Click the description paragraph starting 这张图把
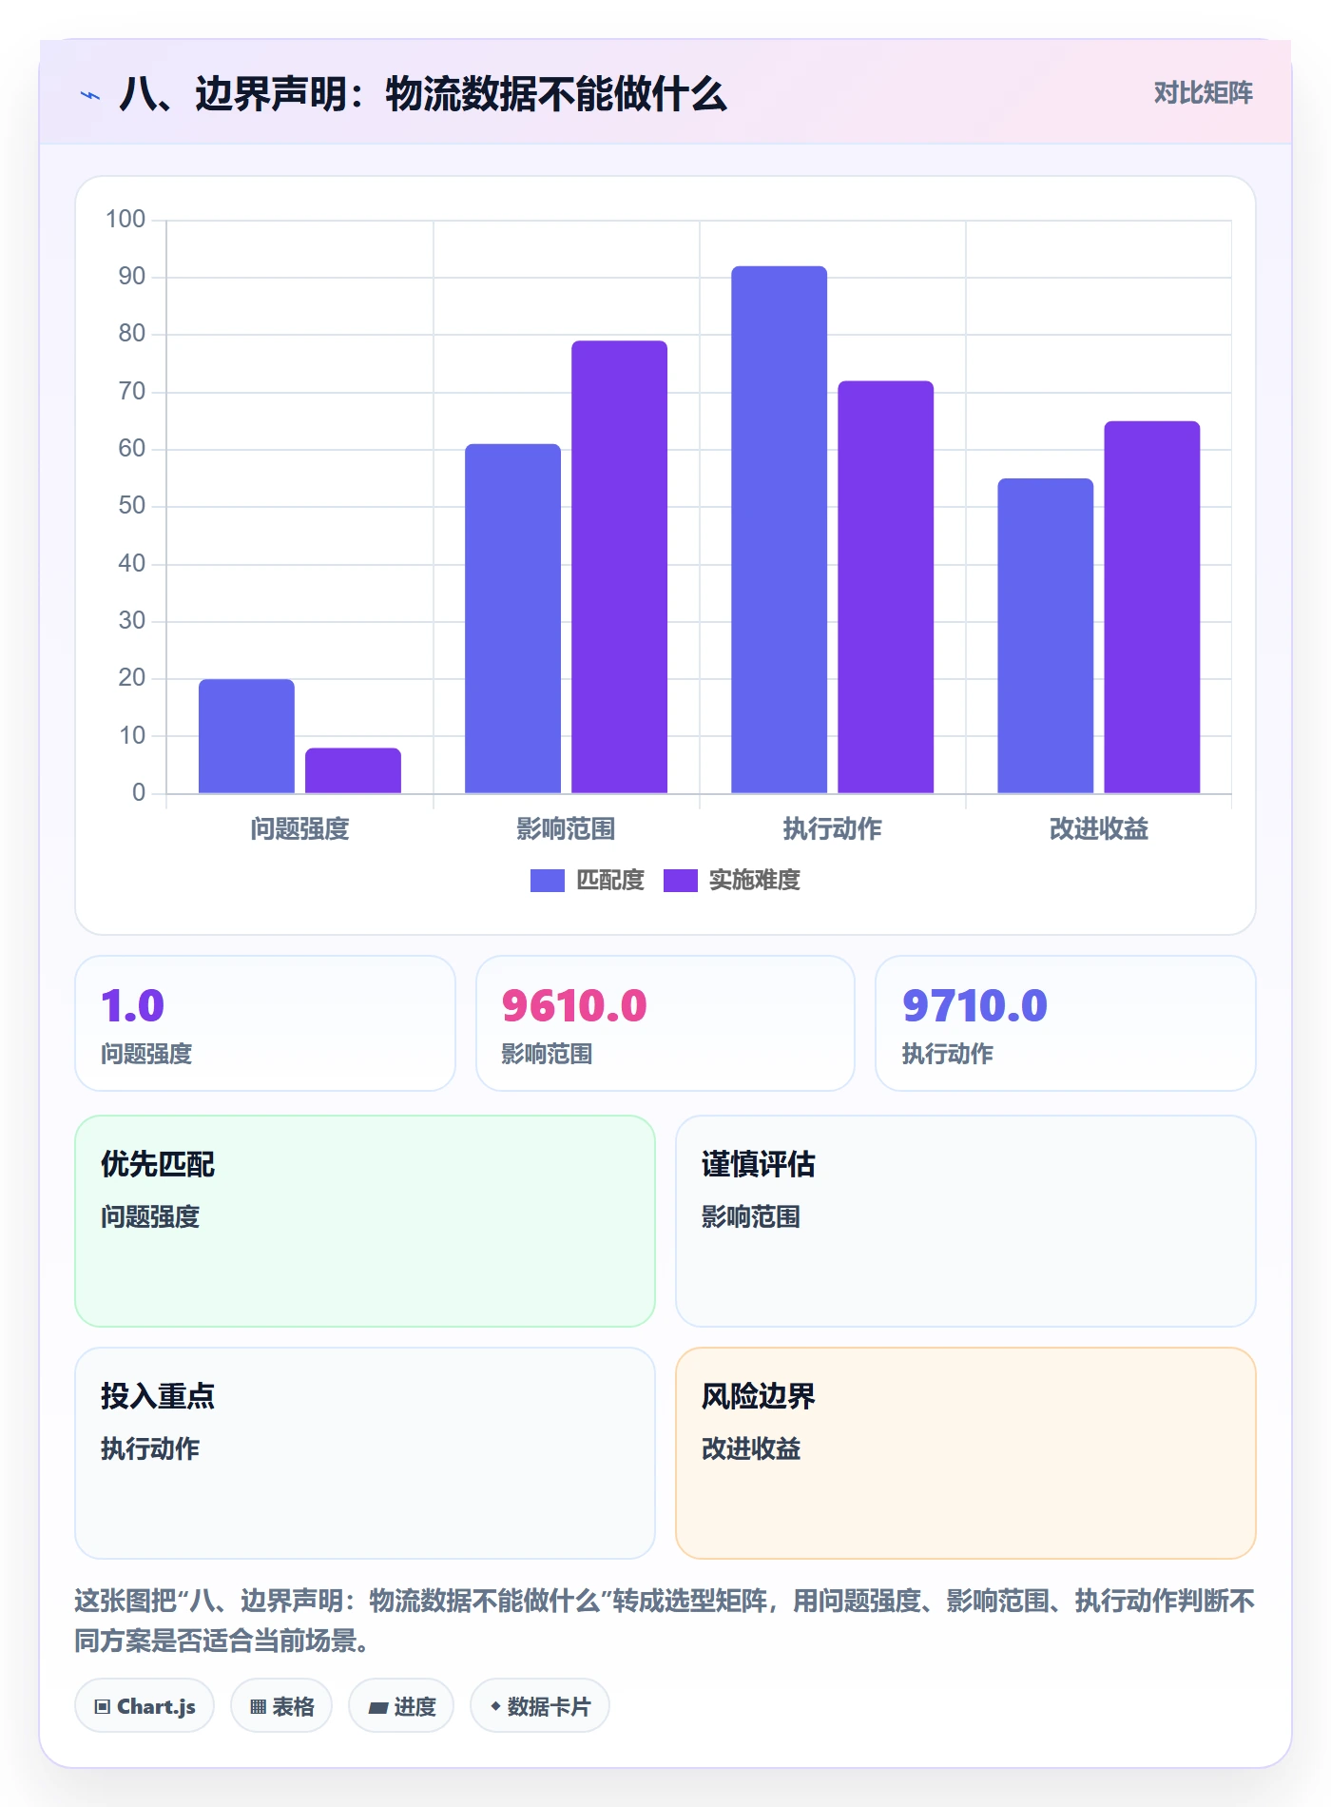 click(665, 1621)
